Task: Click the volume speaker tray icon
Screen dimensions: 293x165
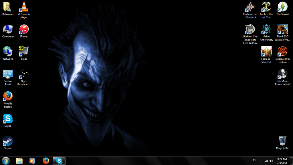Action: click(x=271, y=161)
